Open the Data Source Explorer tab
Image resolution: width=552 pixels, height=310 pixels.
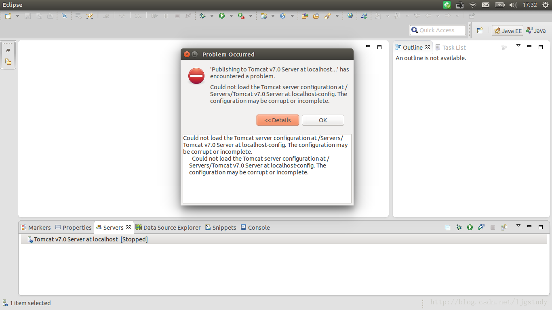coord(168,228)
